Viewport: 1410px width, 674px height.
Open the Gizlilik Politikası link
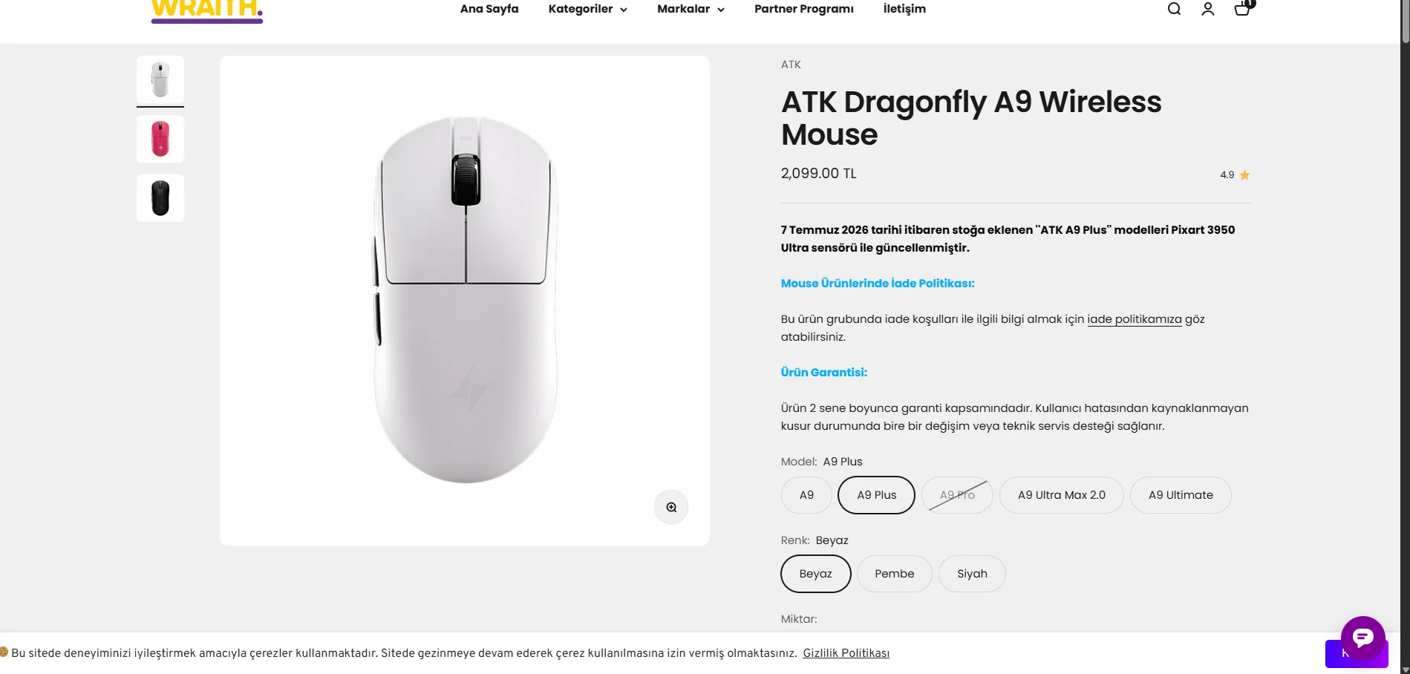pos(846,653)
